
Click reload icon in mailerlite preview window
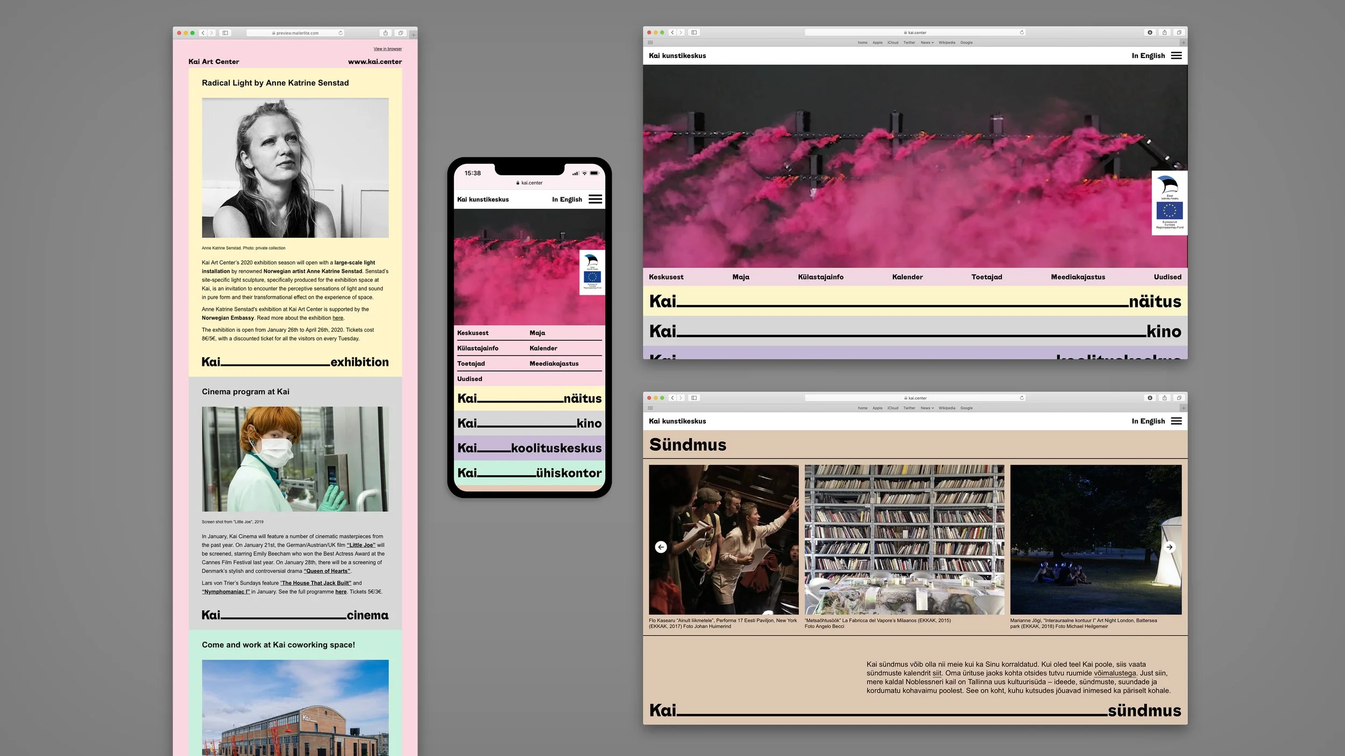coord(341,33)
